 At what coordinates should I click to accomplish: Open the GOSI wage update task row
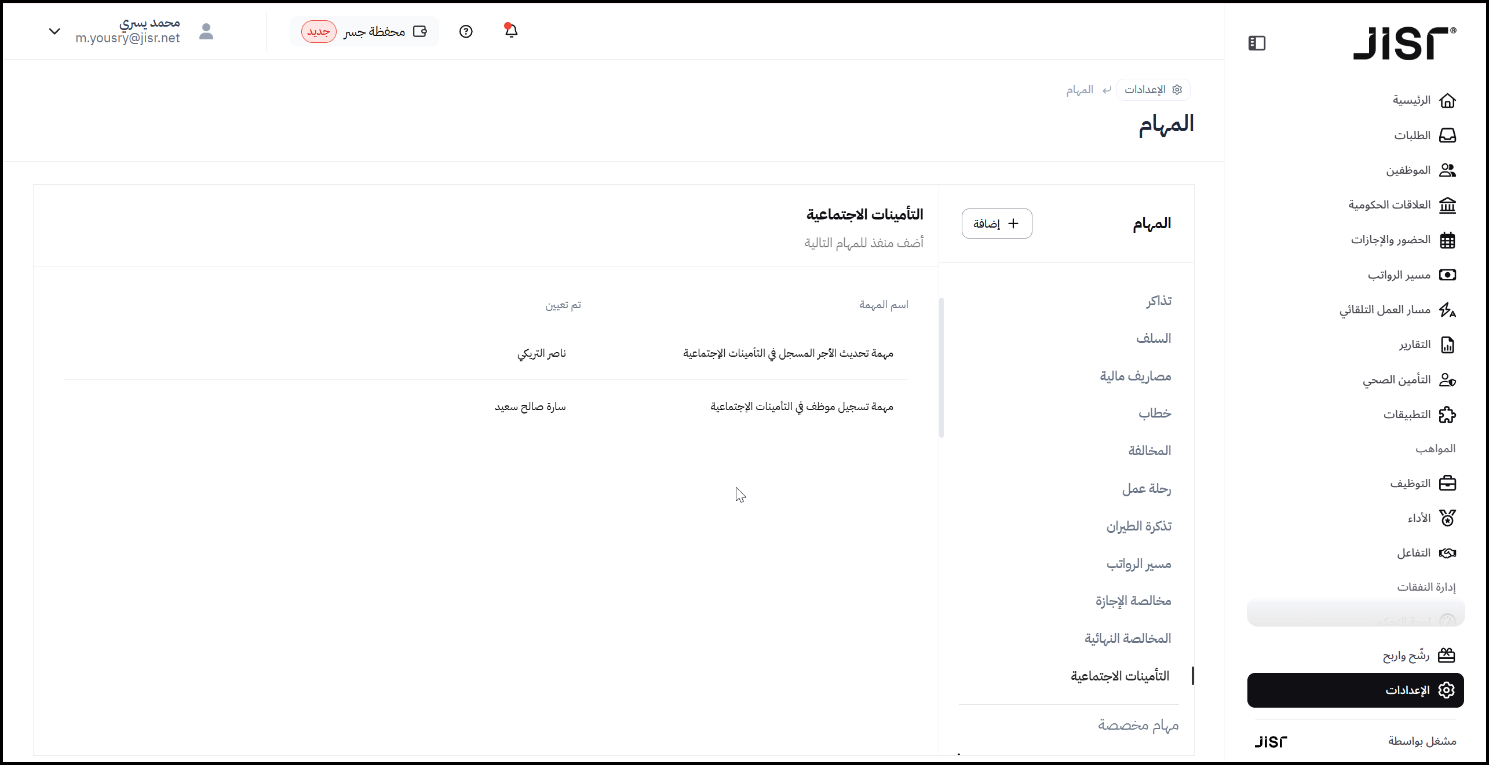788,353
